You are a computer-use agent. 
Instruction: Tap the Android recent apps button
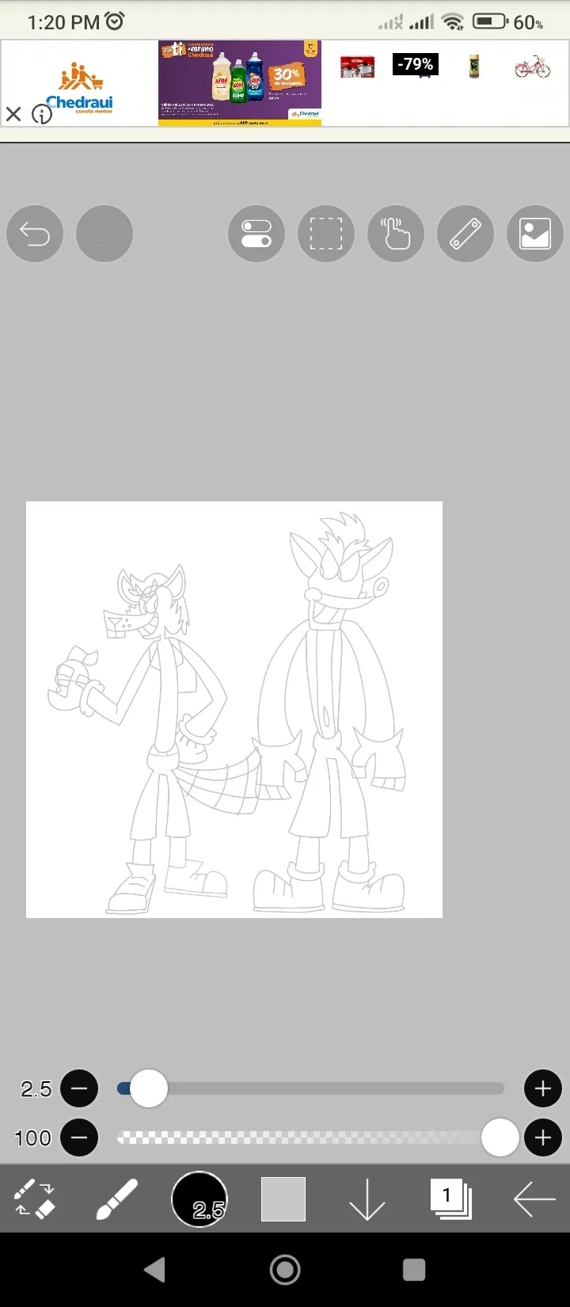tap(414, 1270)
